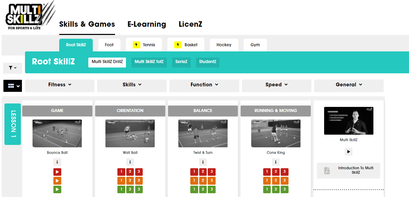This screenshot has height=197, width=409.
Task: Show info for Bounce Ball
Action: [x=57, y=162]
